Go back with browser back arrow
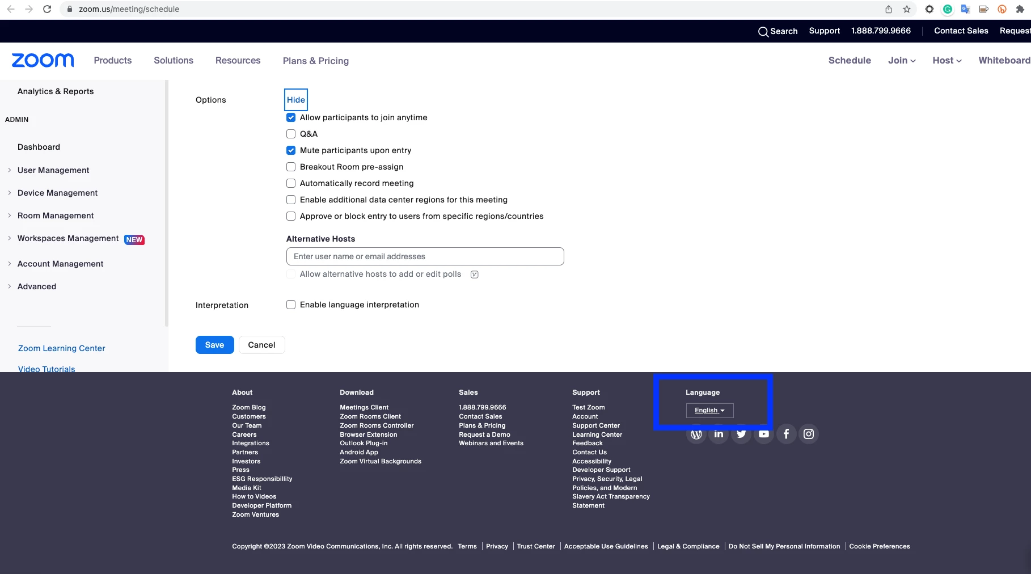Viewport: 1031px width, 574px height. click(11, 9)
